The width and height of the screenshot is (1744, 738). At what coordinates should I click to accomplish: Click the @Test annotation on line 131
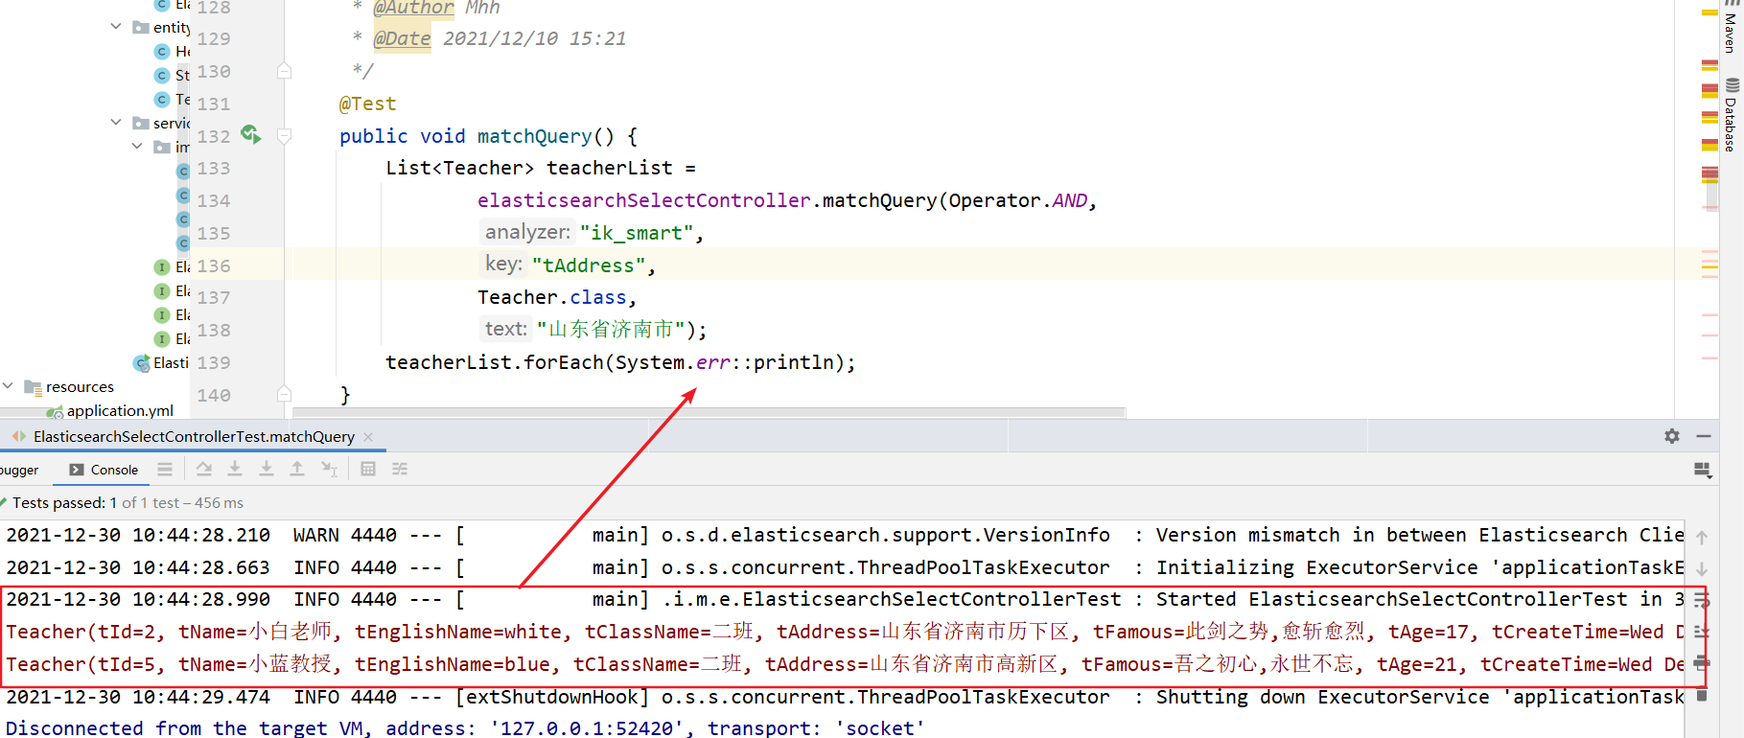pos(367,104)
